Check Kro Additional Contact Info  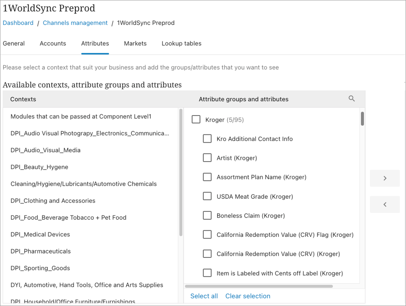207,139
